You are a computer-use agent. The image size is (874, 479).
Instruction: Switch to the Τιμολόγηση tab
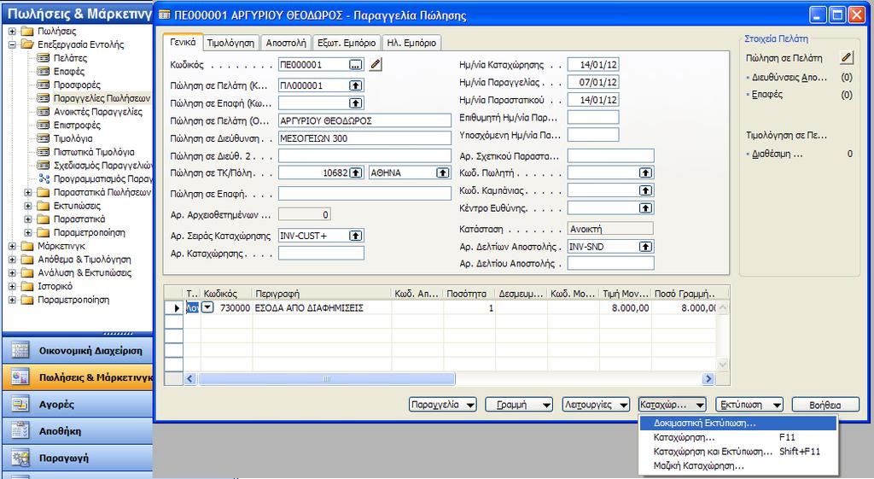coord(230,43)
